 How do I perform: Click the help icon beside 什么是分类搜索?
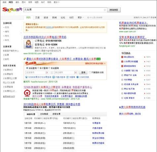pos(88,18)
